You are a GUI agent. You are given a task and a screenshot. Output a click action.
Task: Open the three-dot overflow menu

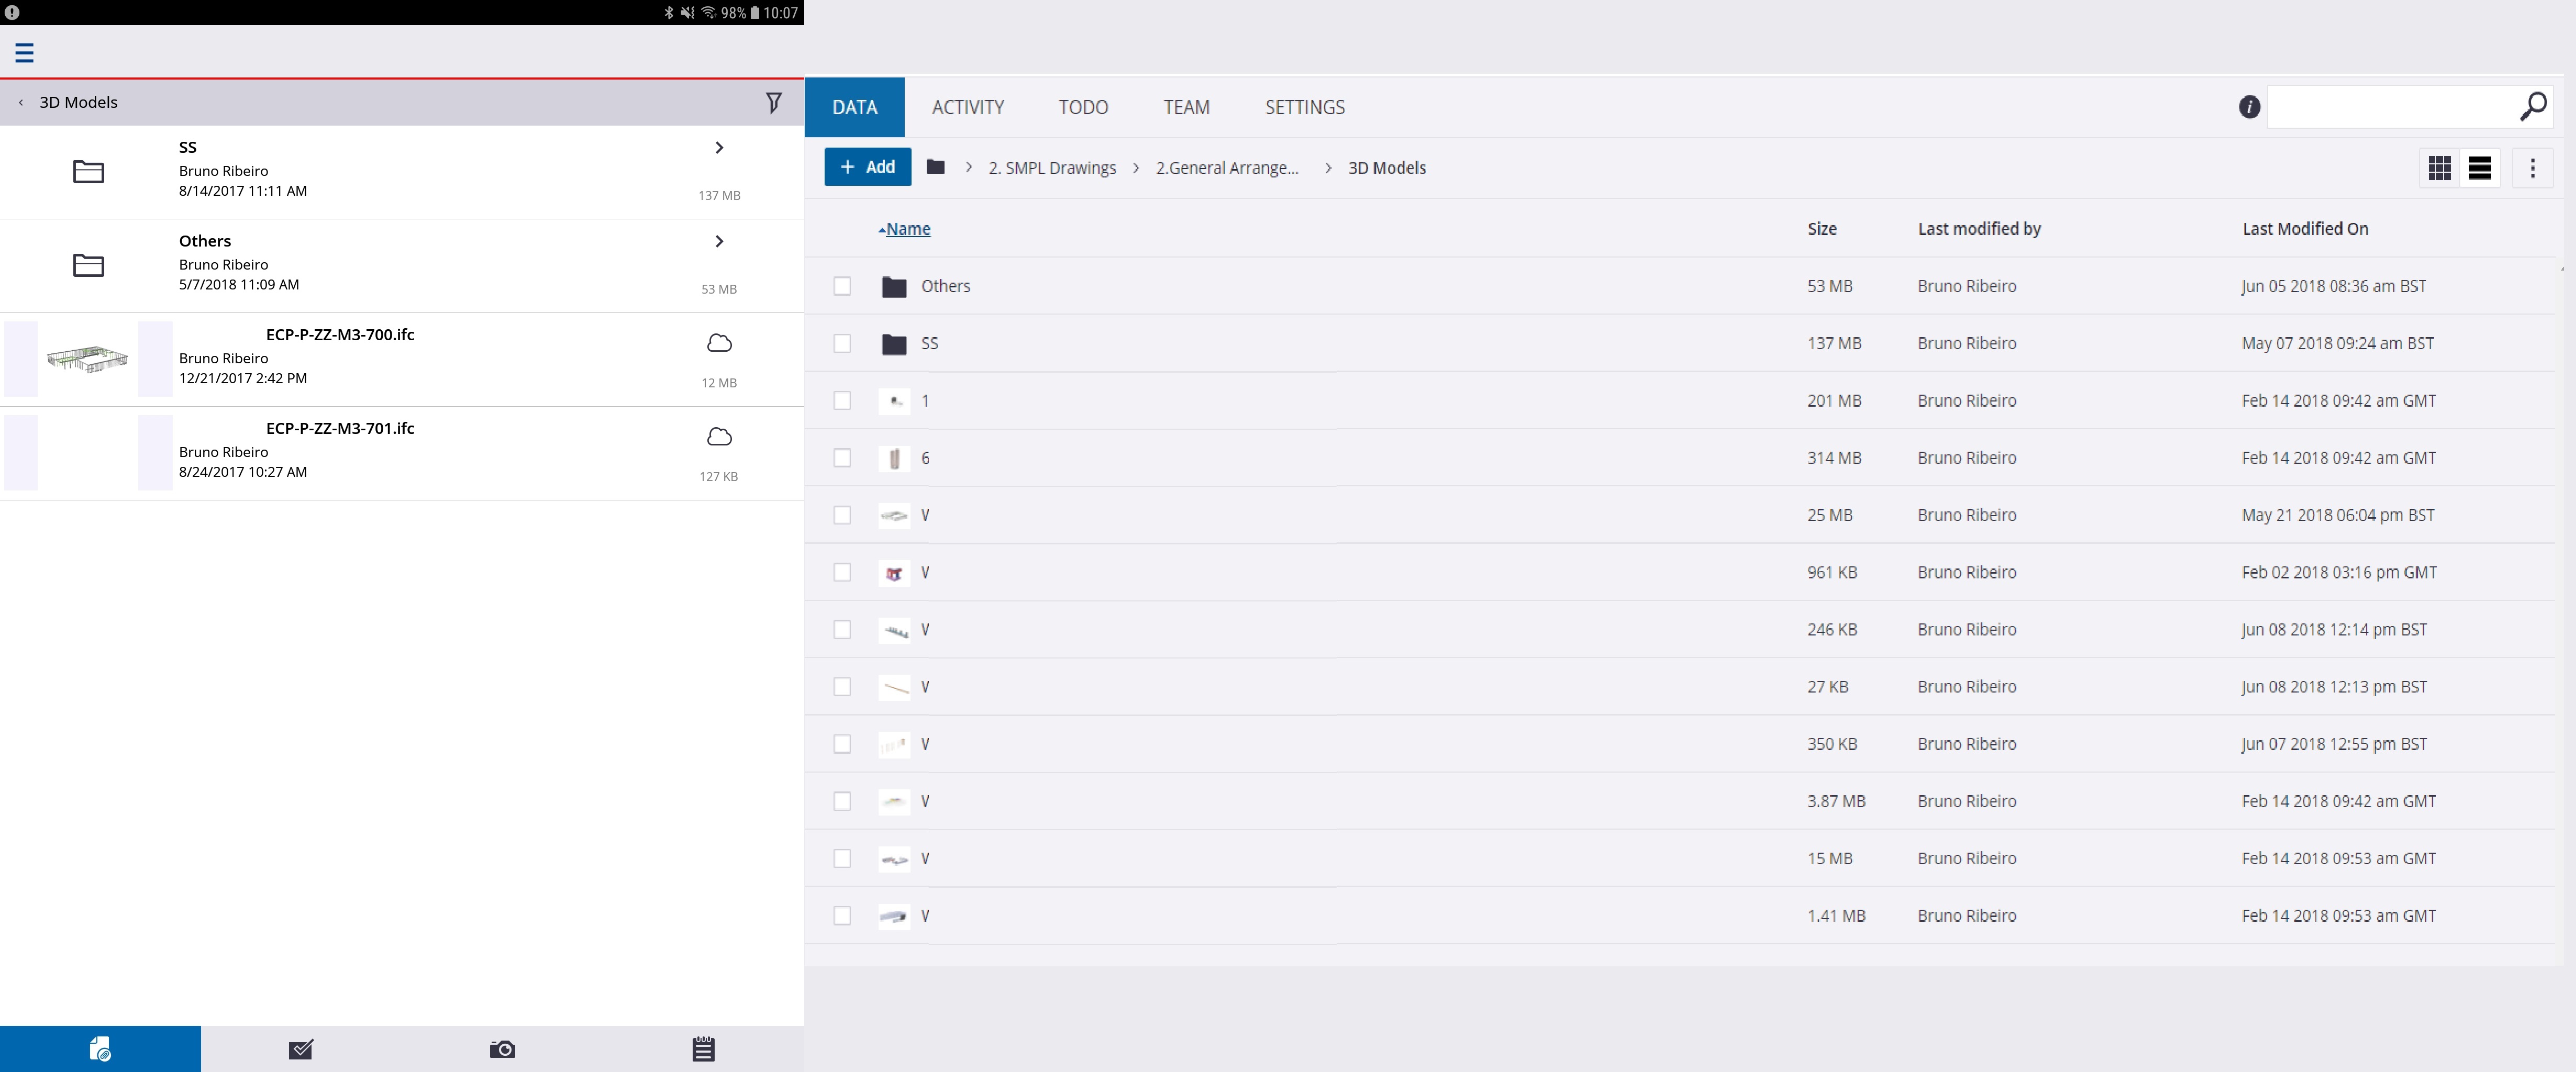click(2534, 168)
